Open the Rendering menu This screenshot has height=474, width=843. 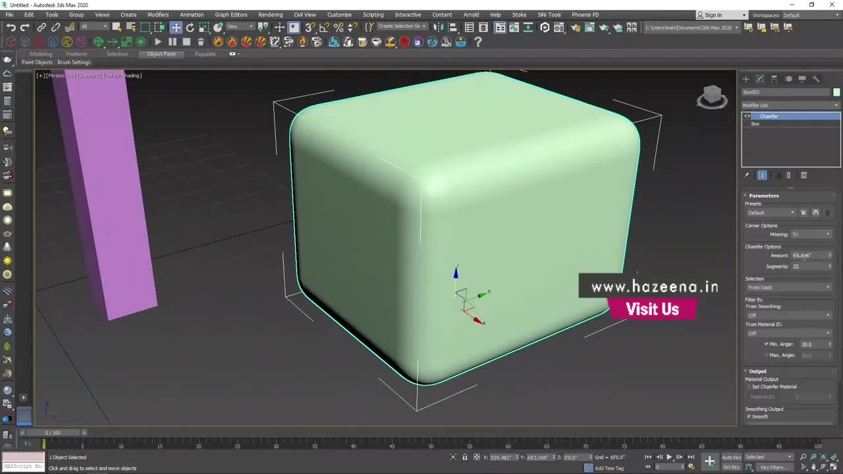pyautogui.click(x=270, y=14)
